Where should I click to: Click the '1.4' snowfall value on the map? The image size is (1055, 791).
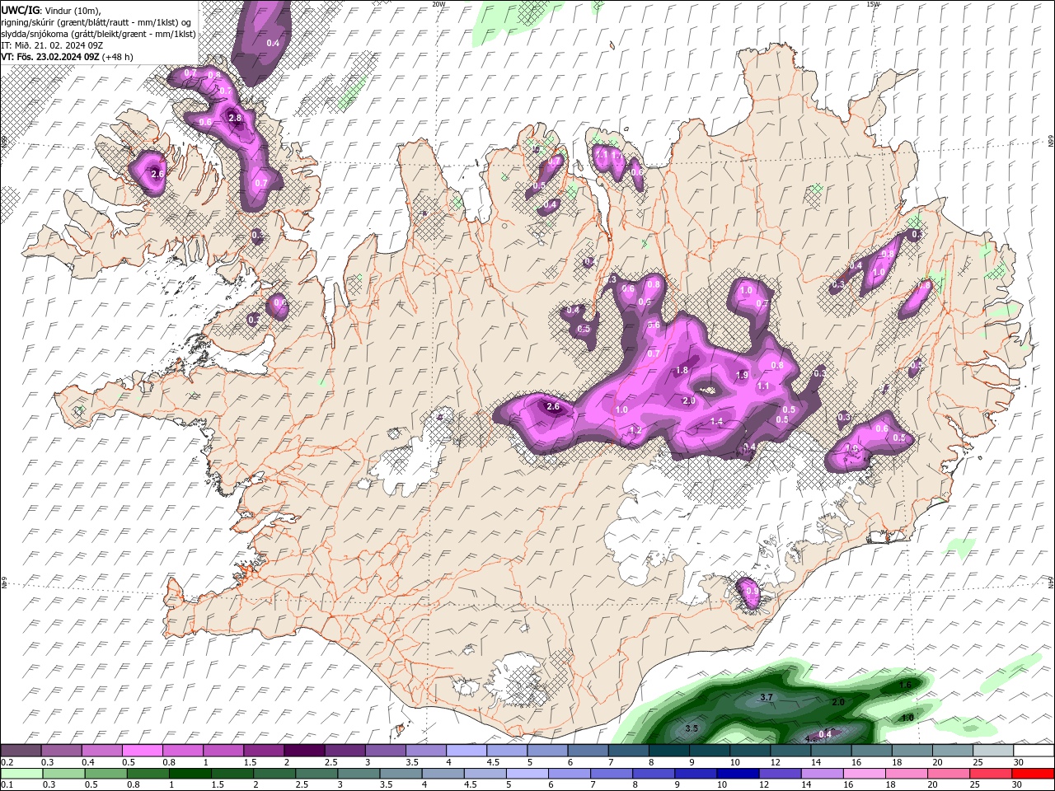click(x=716, y=421)
